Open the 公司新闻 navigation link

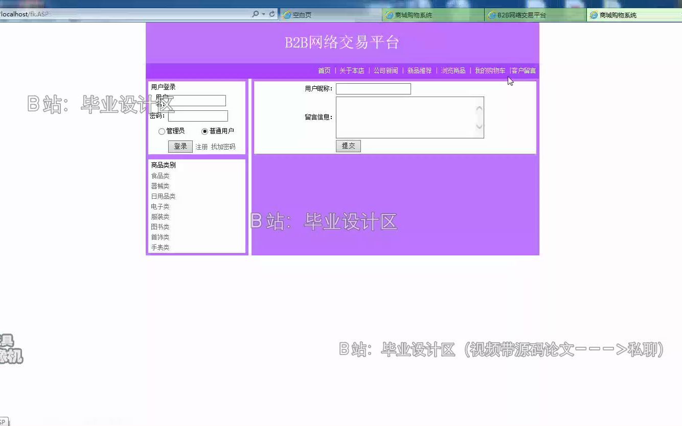pos(385,70)
